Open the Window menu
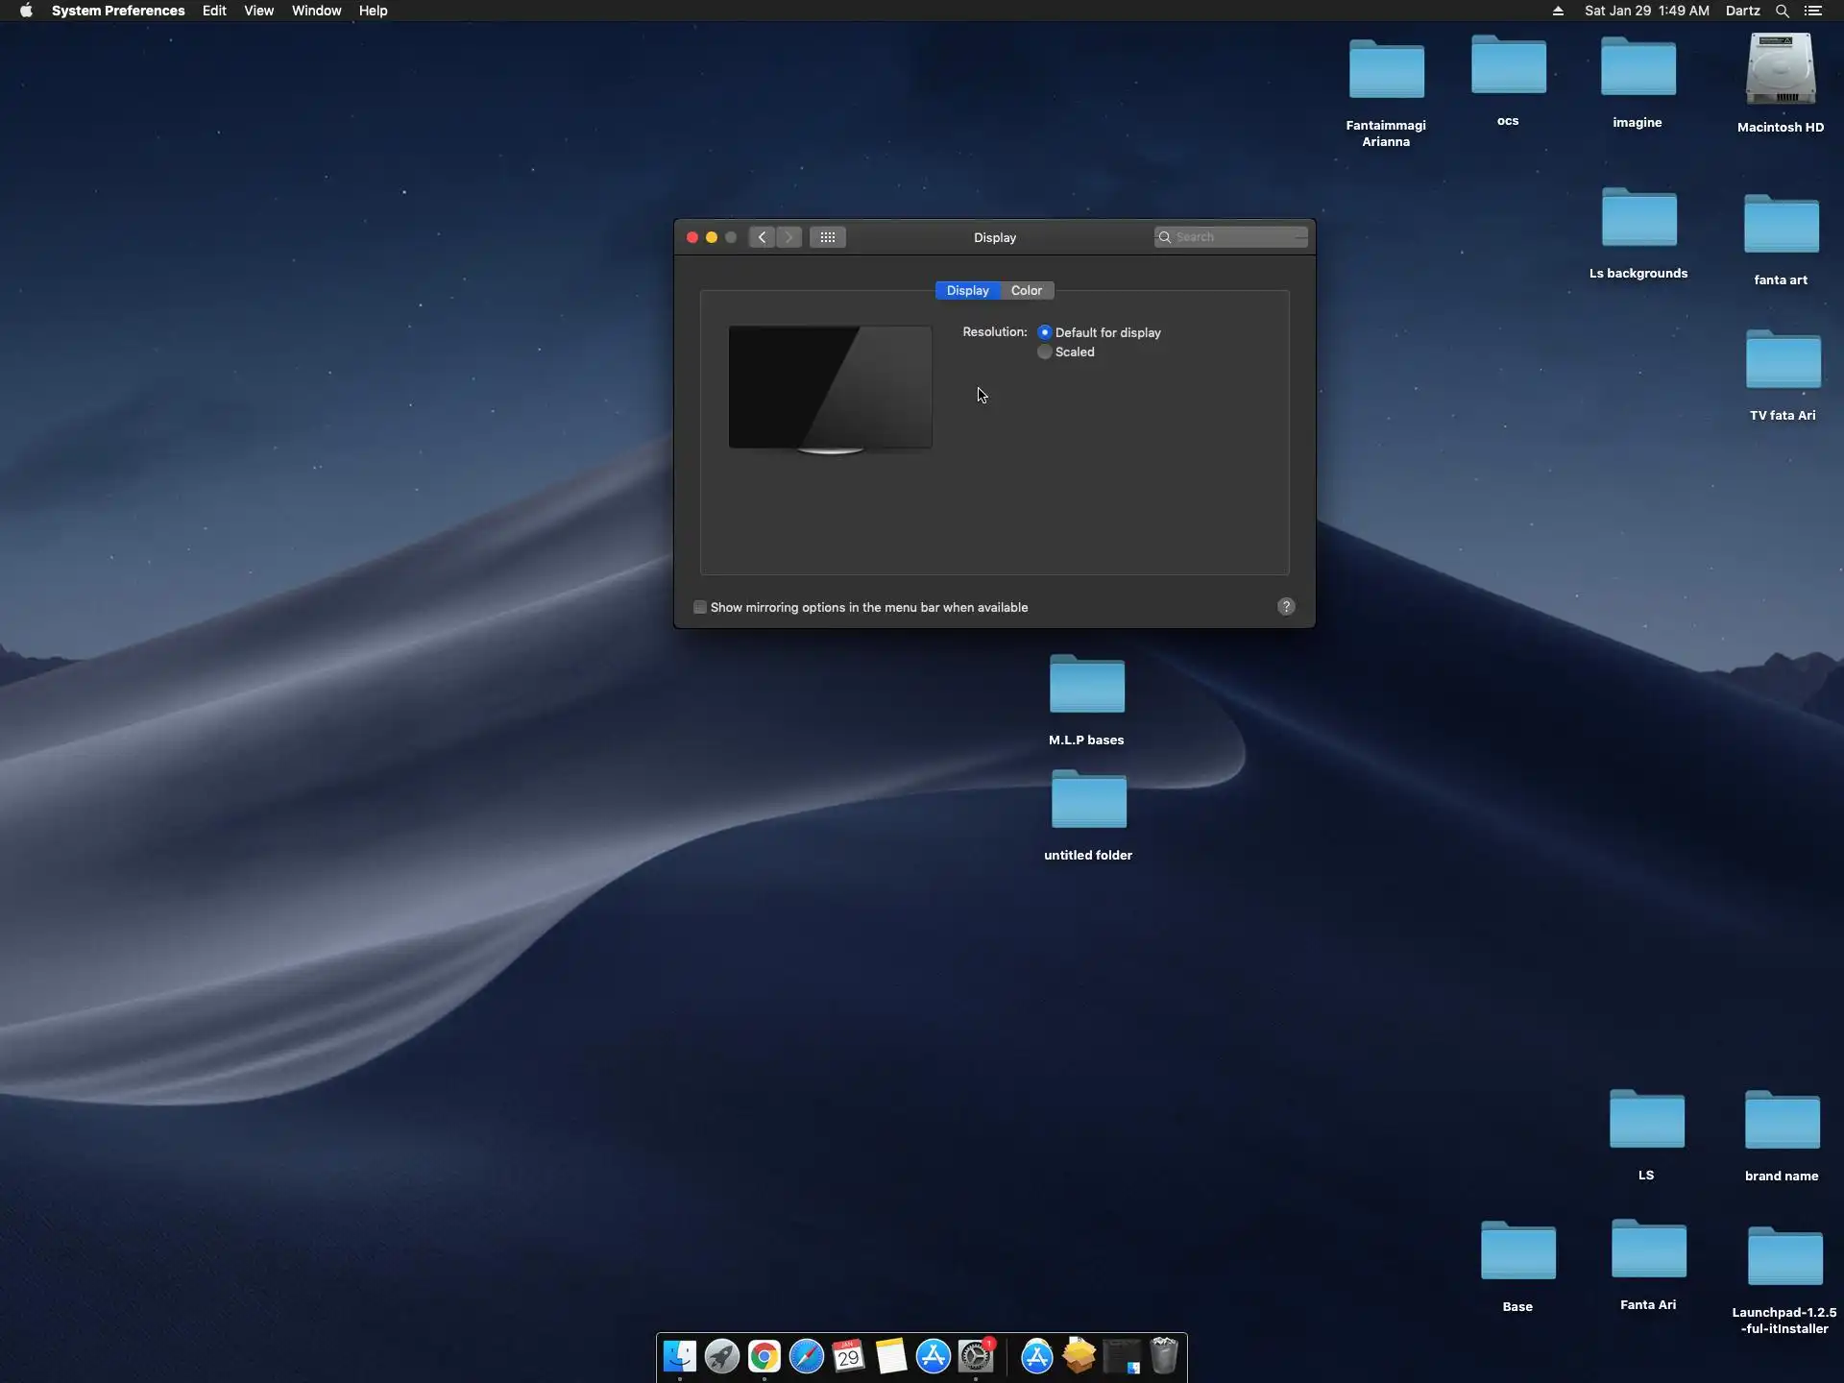 point(316,11)
